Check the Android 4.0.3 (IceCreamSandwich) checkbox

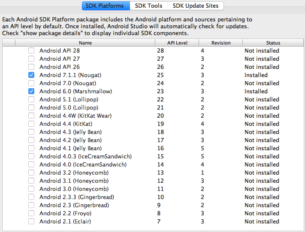click(x=31, y=157)
